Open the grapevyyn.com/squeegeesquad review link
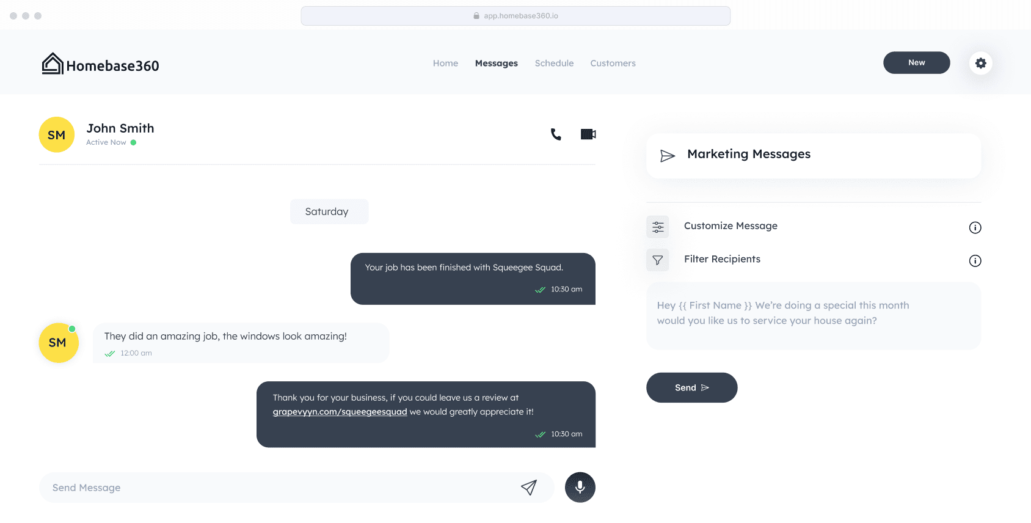Viewport: 1031px width, 523px height. coord(340,411)
